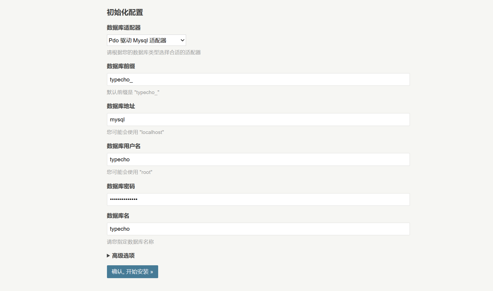Click the hint 默认前缀是 "typecho_"
493x291 pixels.
click(133, 92)
